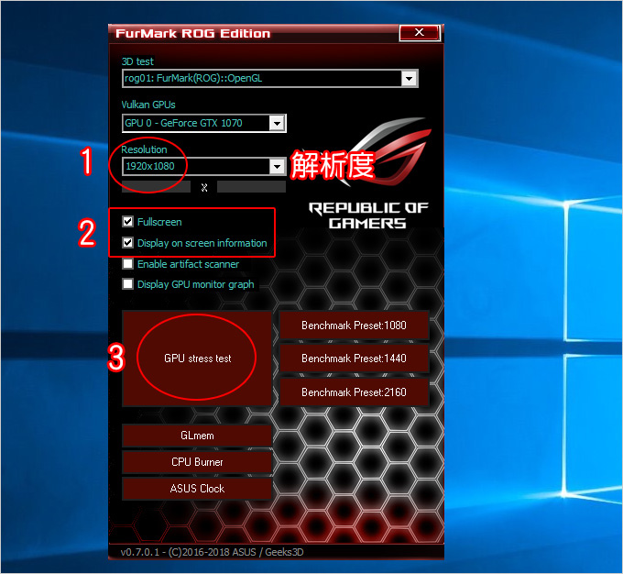623x574 pixels.
Task: Click the 1920x1080 resolution combo box
Action: pos(203,166)
